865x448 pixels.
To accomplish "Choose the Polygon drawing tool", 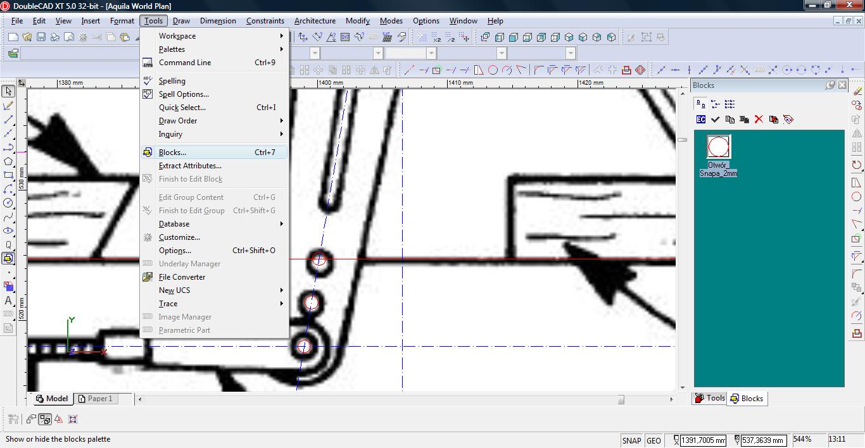I will 8,161.
